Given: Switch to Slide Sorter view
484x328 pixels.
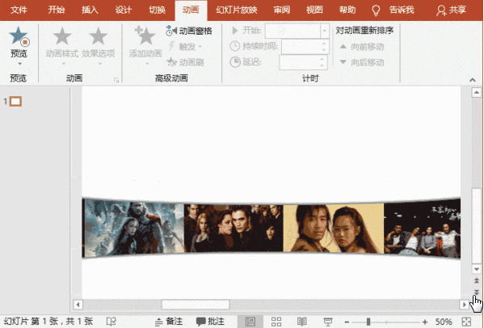Looking at the screenshot, I should (x=276, y=322).
